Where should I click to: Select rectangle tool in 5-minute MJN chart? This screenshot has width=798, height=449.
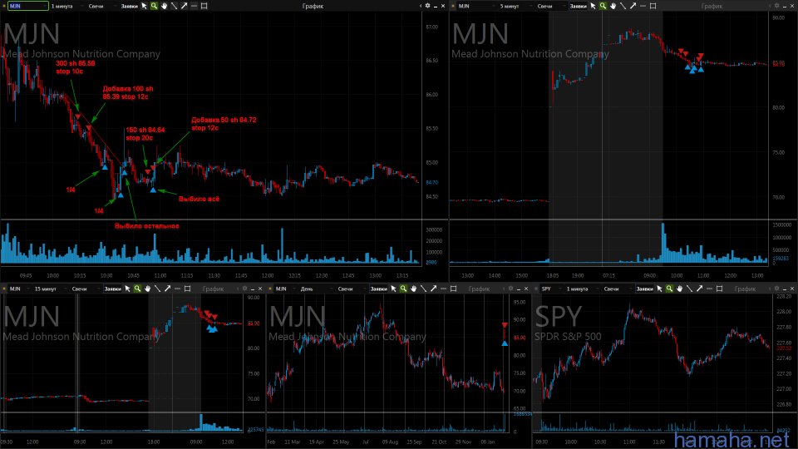pos(653,6)
